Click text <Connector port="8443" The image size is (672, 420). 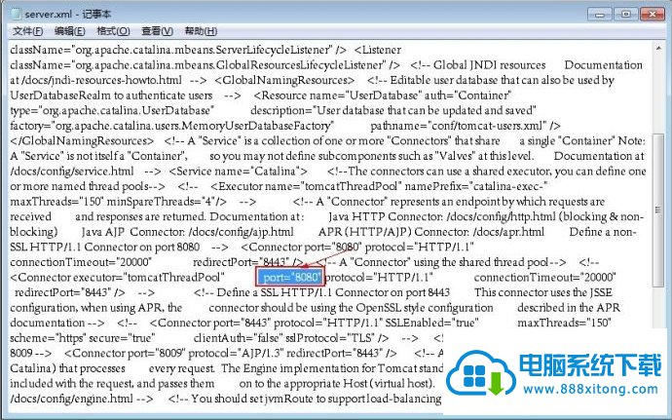coord(210,323)
